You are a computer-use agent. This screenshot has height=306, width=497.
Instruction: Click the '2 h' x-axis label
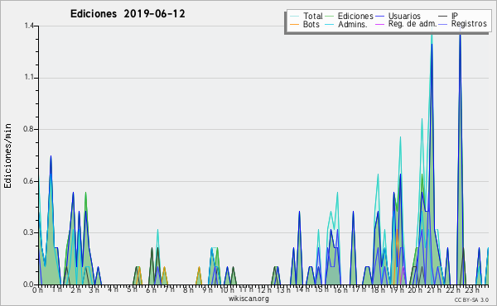coord(75,290)
